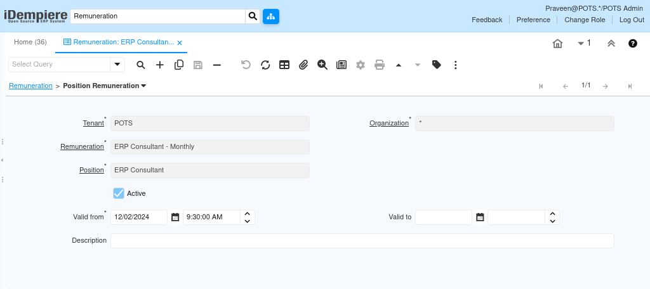
Task: Switch to the Home (36) tab
Action: tap(30, 42)
